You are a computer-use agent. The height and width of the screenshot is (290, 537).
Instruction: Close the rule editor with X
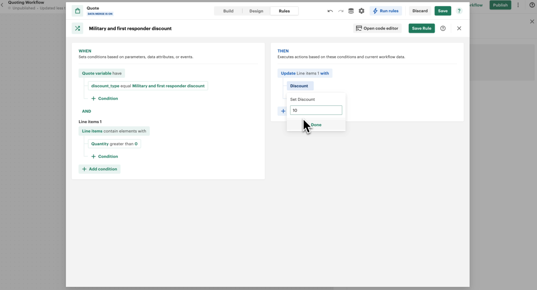pyautogui.click(x=459, y=28)
